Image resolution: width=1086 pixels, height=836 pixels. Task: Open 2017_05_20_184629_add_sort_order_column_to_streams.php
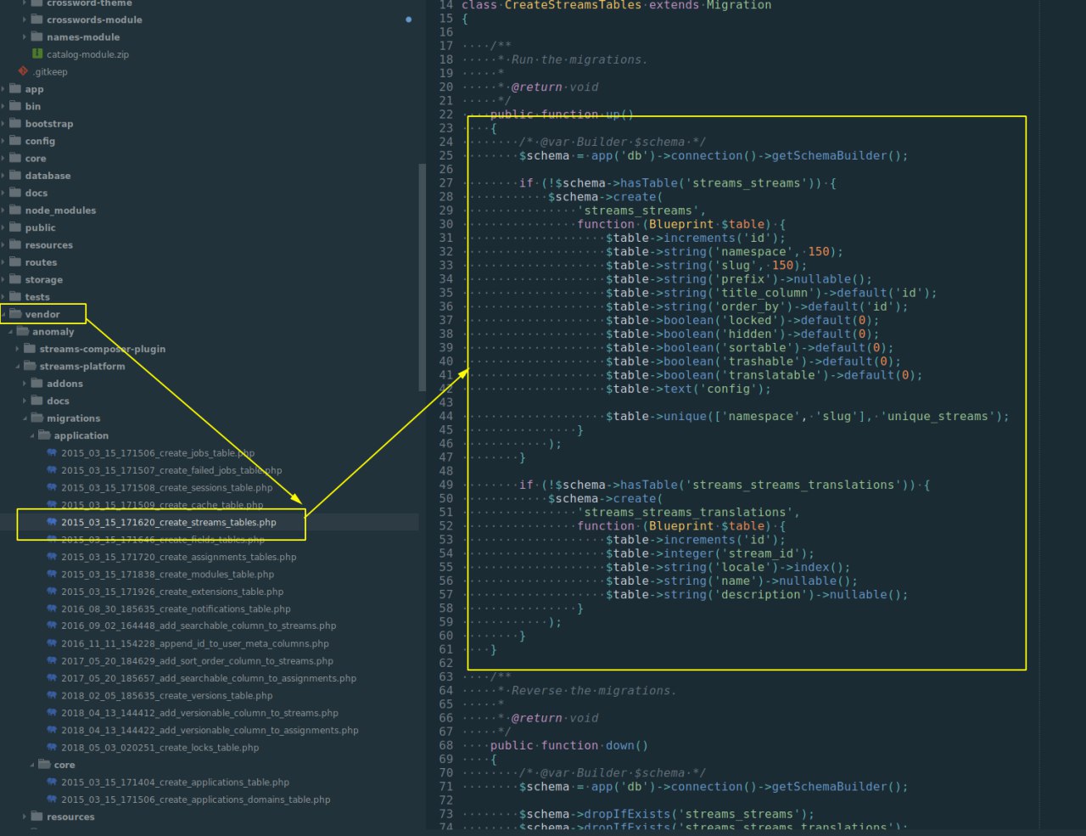(x=197, y=661)
